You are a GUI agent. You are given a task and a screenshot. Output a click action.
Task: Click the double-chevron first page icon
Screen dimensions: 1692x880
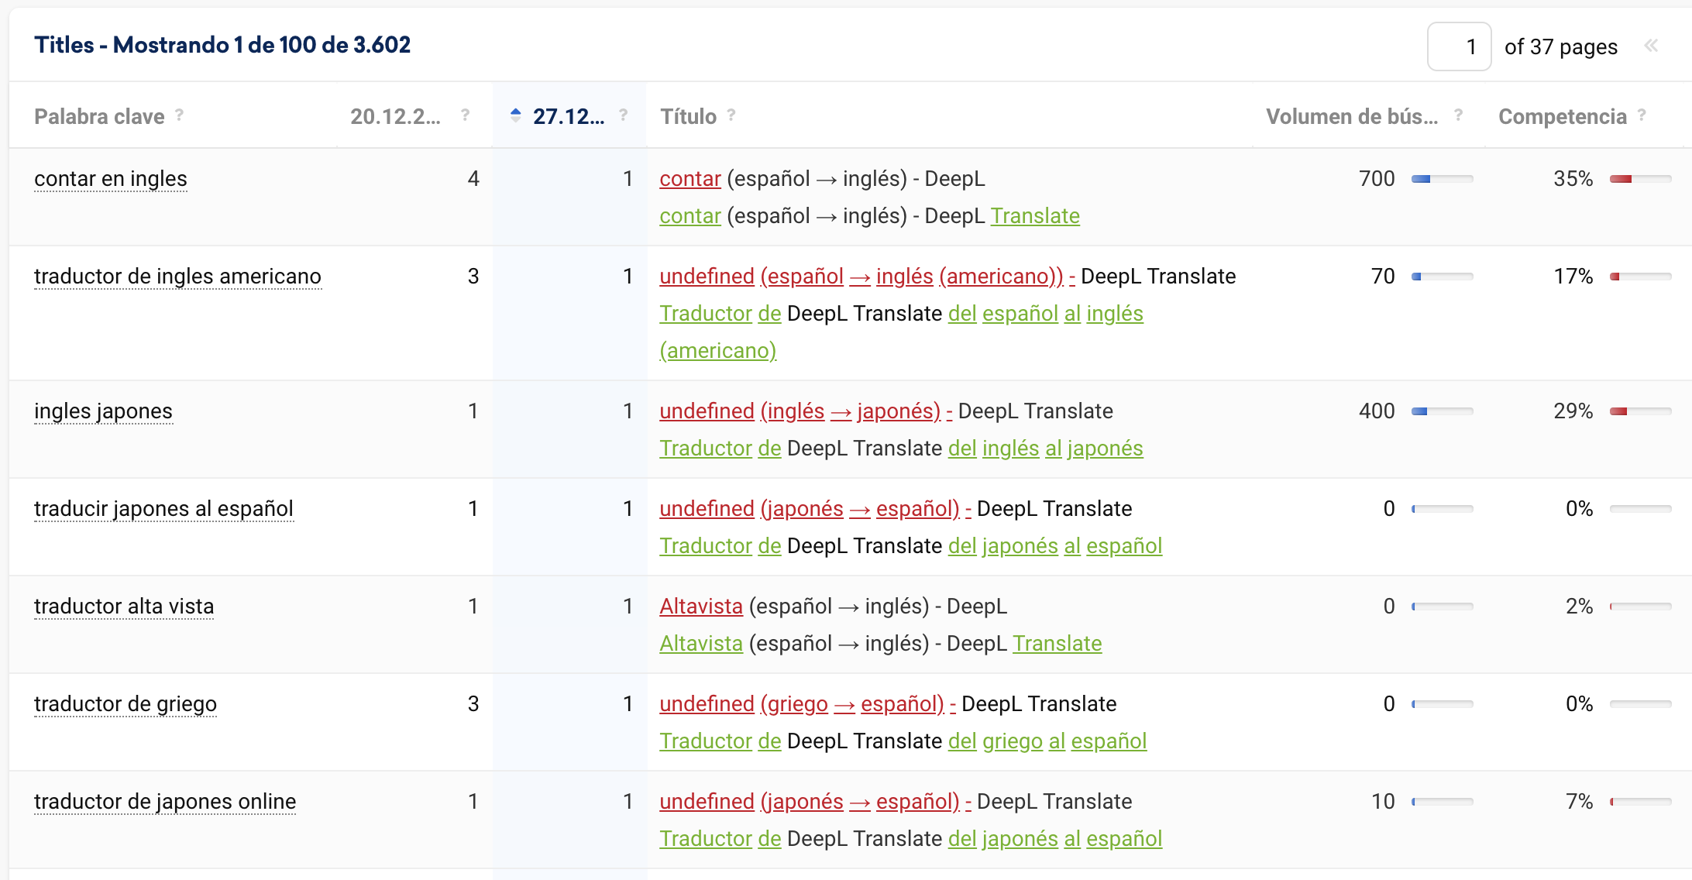point(1651,46)
